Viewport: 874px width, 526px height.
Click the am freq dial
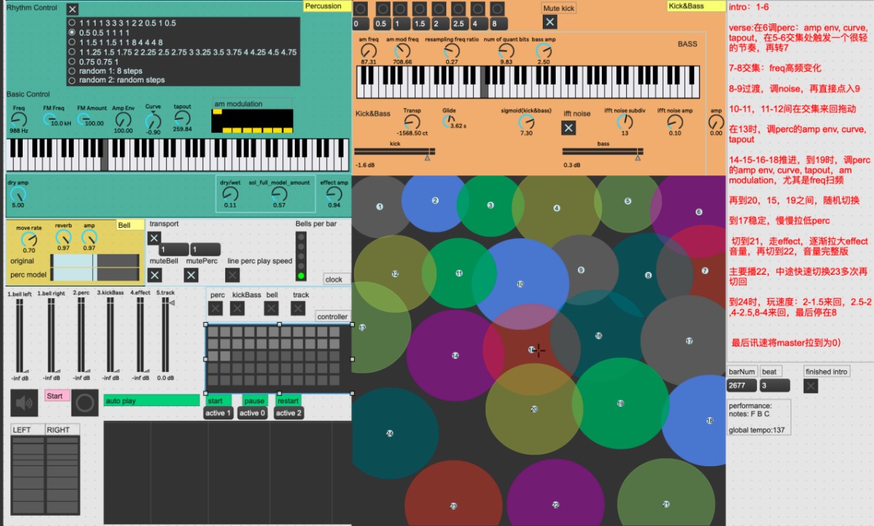[x=369, y=50]
